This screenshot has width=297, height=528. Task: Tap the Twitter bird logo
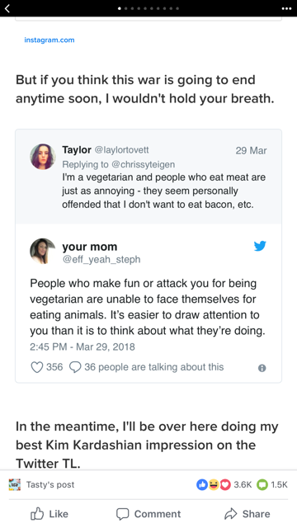tap(260, 246)
